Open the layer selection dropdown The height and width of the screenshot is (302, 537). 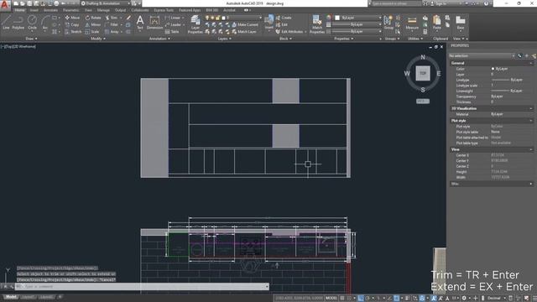[234, 18]
